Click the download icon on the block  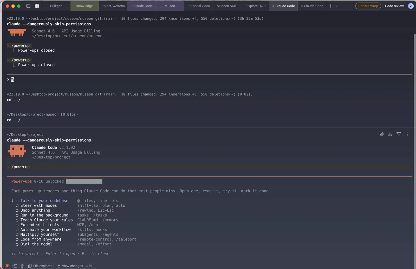tap(390, 134)
